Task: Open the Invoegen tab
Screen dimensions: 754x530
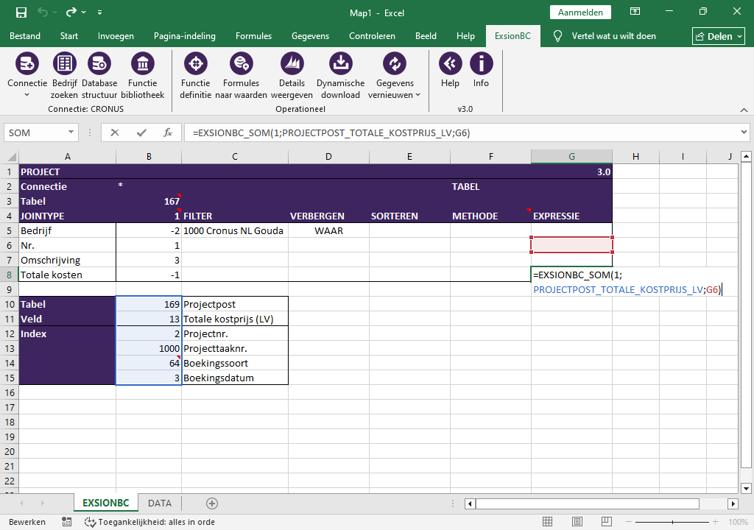Action: [116, 36]
